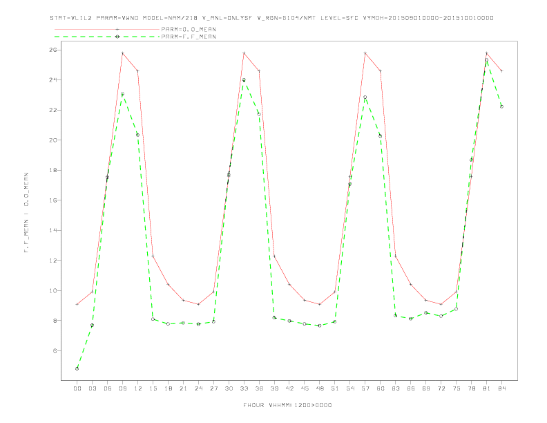Click x-axis tick label 42
The height and width of the screenshot is (423, 547).
pos(289,388)
